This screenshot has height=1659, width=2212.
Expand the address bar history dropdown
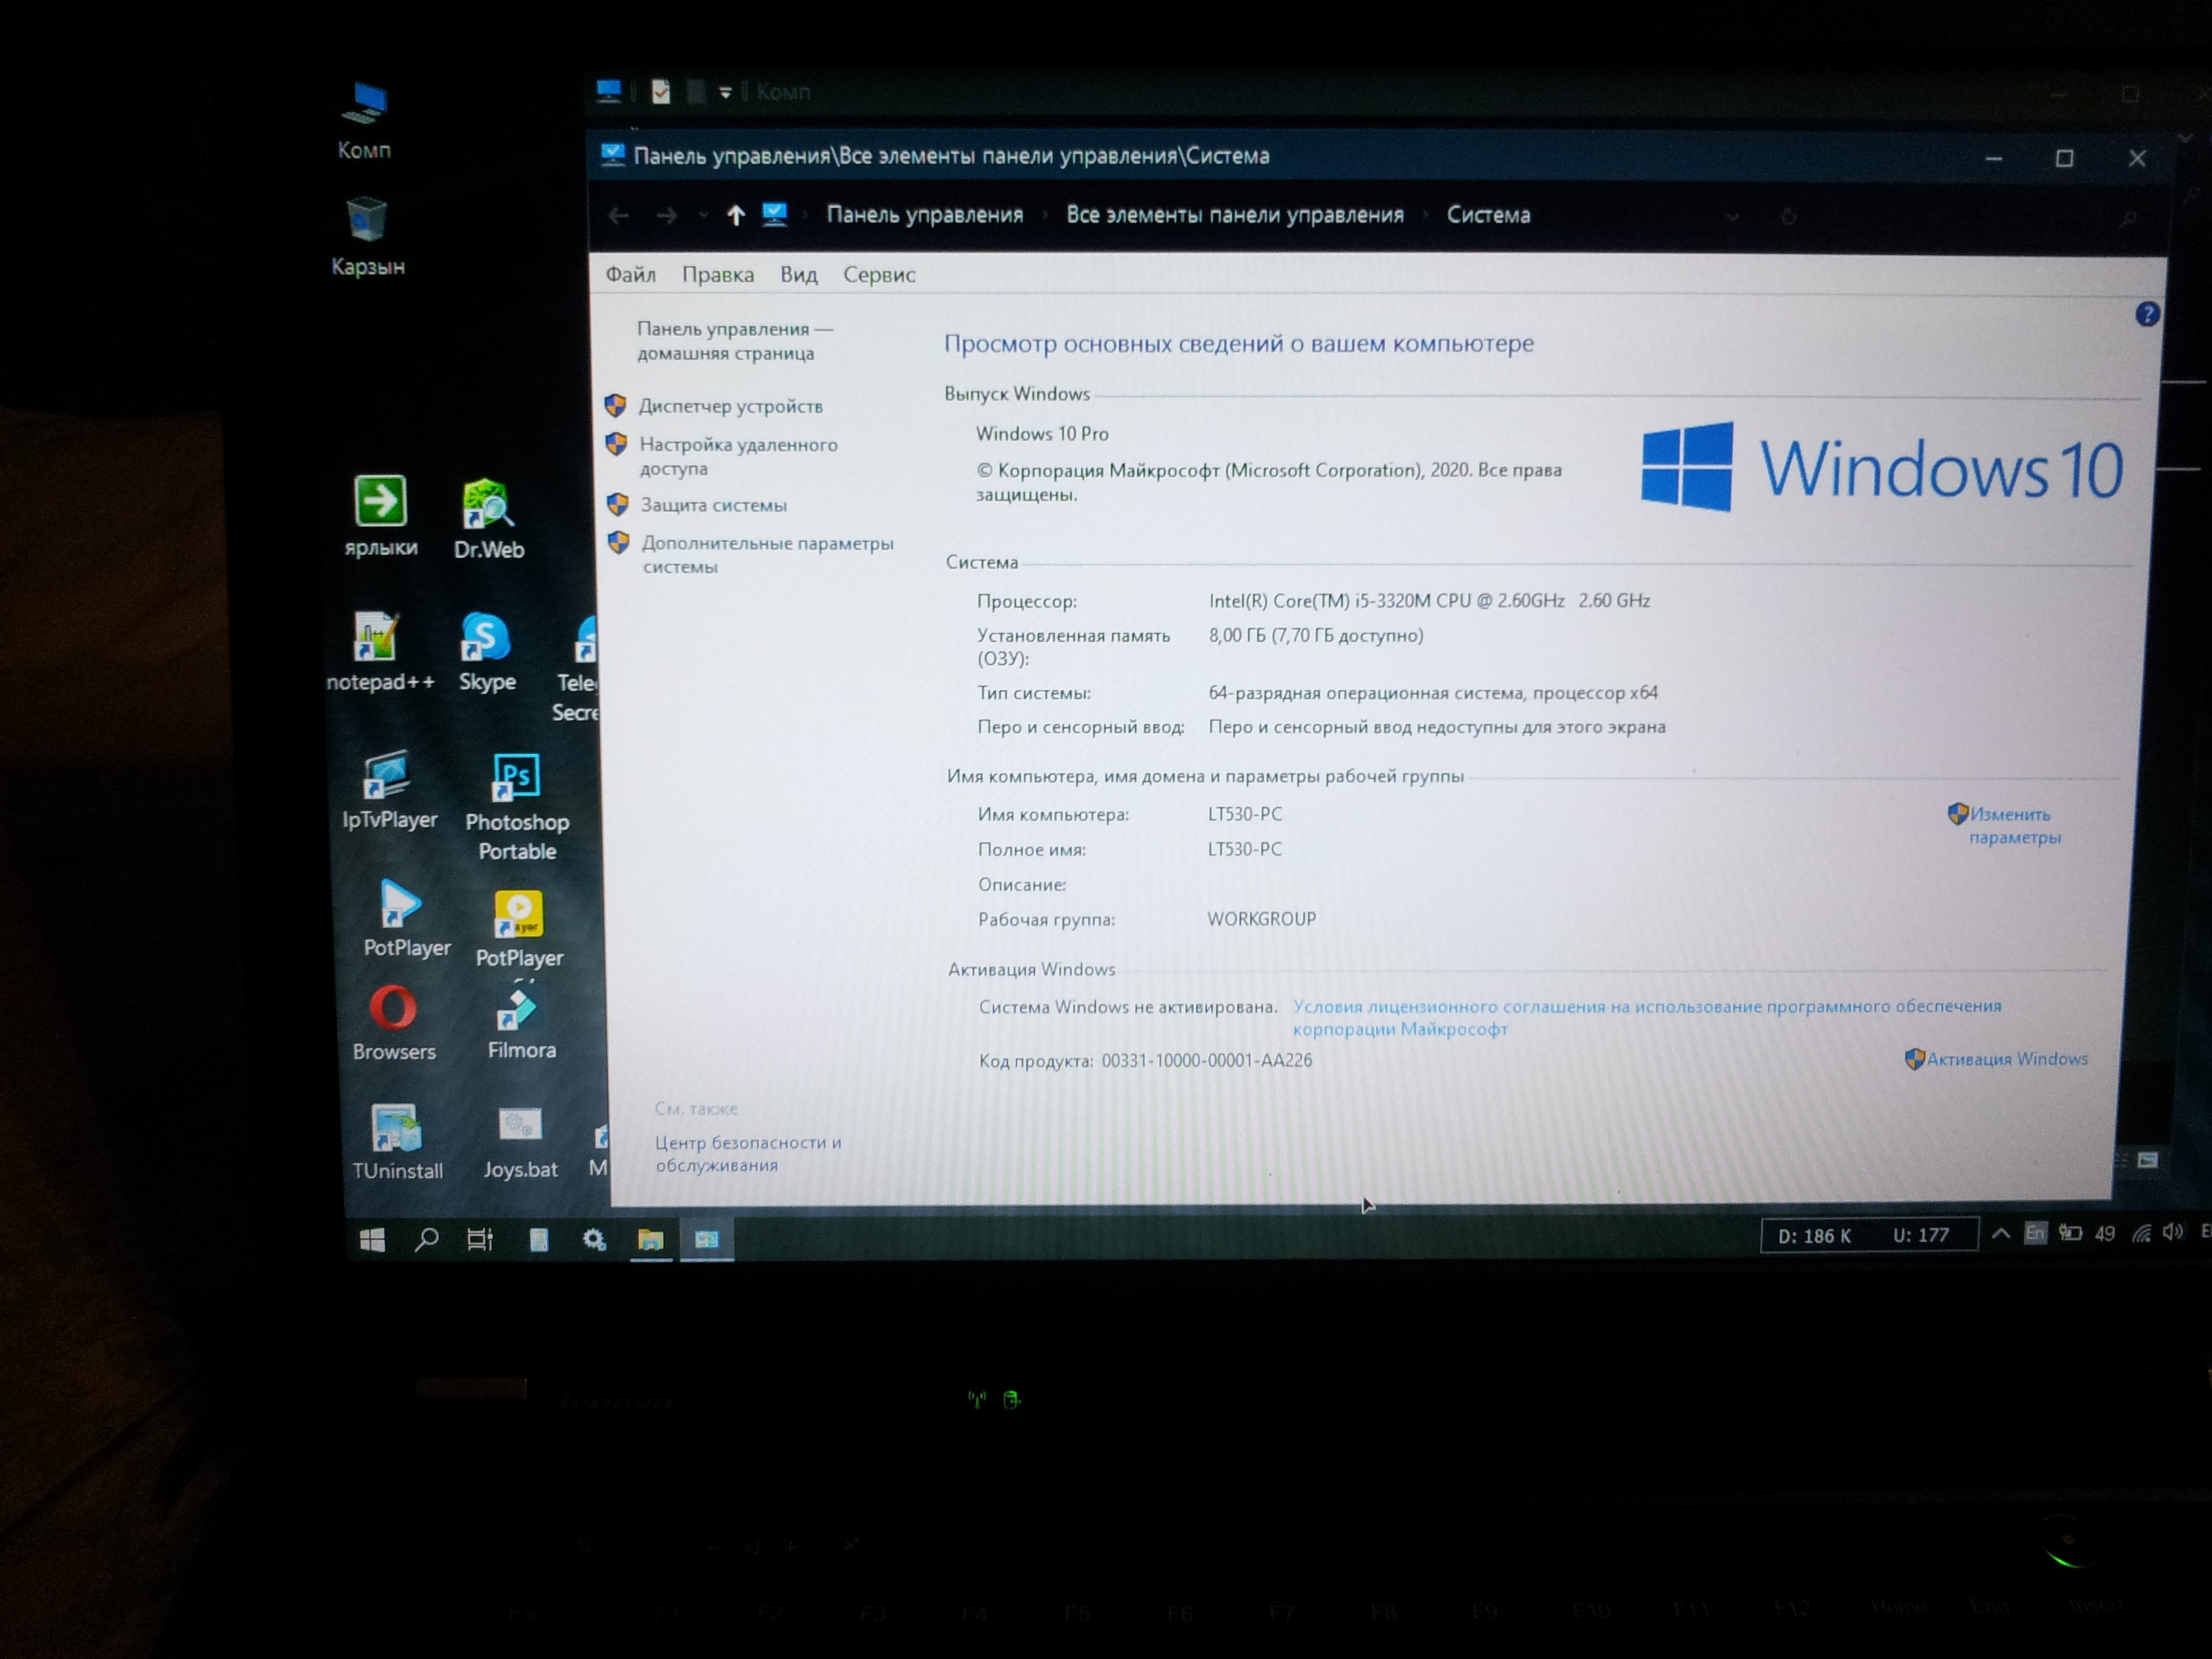[1732, 217]
